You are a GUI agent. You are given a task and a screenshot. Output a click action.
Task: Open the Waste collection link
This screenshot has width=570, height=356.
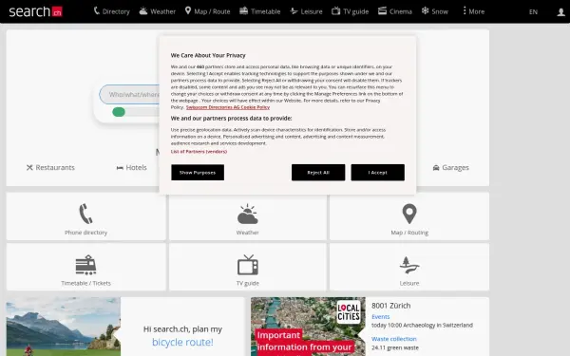click(x=393, y=339)
